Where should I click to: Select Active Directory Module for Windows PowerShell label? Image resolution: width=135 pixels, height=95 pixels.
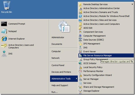(106, 16)
